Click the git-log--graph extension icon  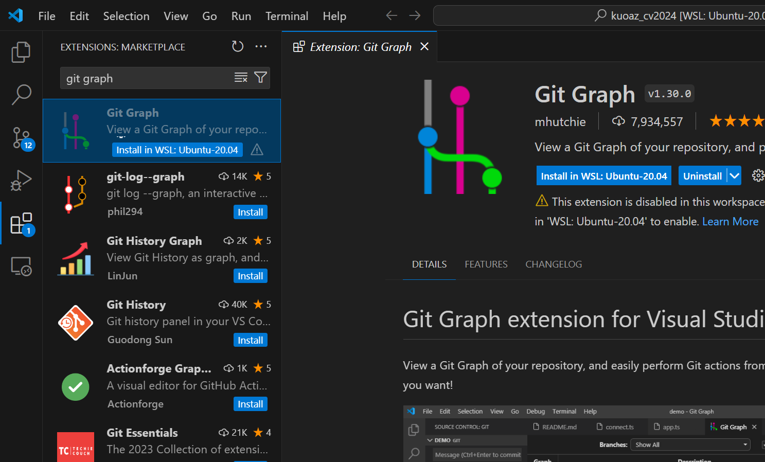[76, 194]
